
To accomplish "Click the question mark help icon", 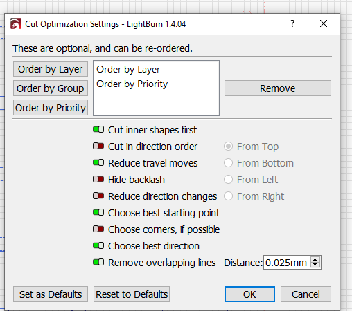I will pyautogui.click(x=292, y=23).
